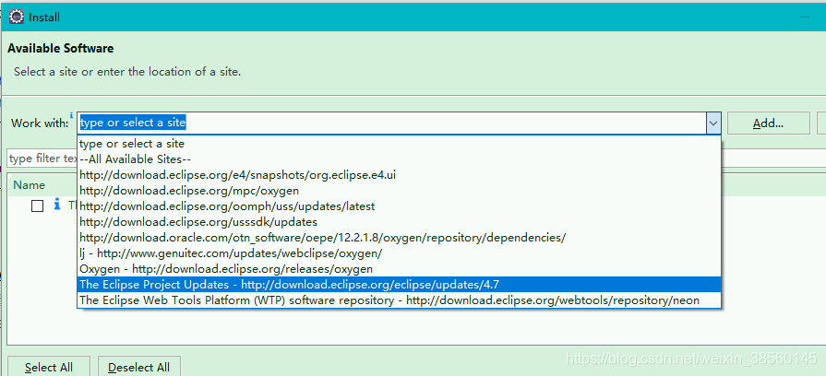This screenshot has height=376, width=826.
Task: Click the Eclipse Install window icon
Action: pyautogui.click(x=17, y=17)
